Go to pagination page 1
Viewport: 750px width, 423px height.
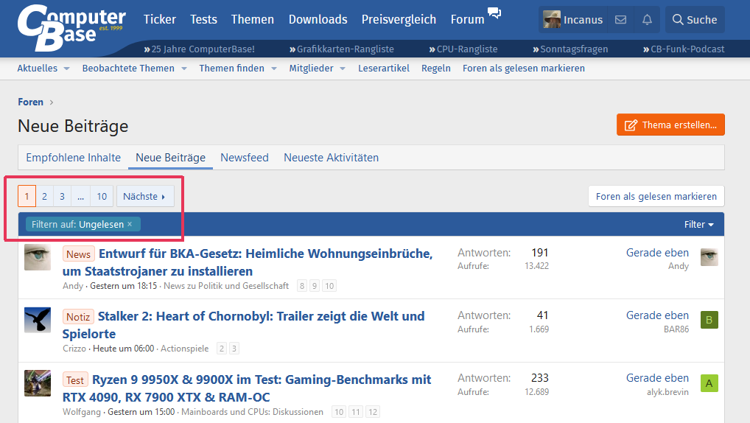[x=27, y=196]
